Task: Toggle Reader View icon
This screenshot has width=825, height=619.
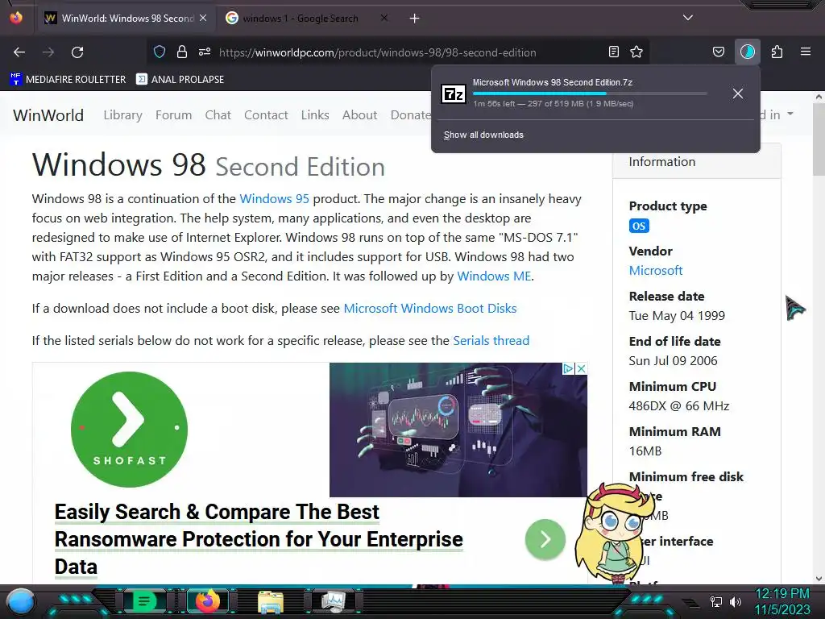Action: 613,52
